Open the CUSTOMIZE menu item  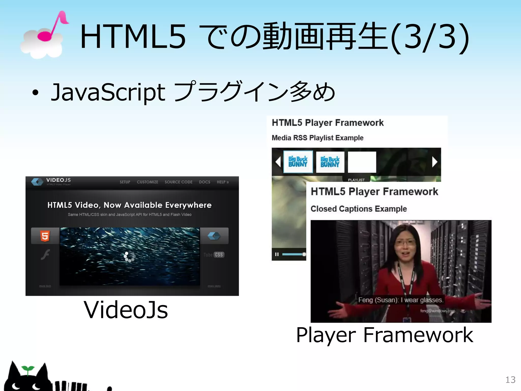[148, 182]
